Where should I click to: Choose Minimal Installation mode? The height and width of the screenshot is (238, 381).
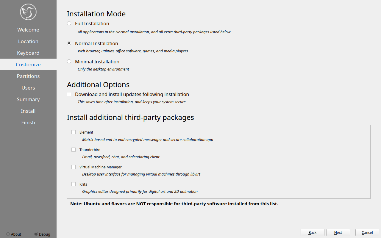click(69, 61)
